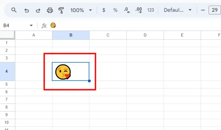221x130 pixels.
Task: Format cell as percent
Action: pyautogui.click(x=115, y=10)
